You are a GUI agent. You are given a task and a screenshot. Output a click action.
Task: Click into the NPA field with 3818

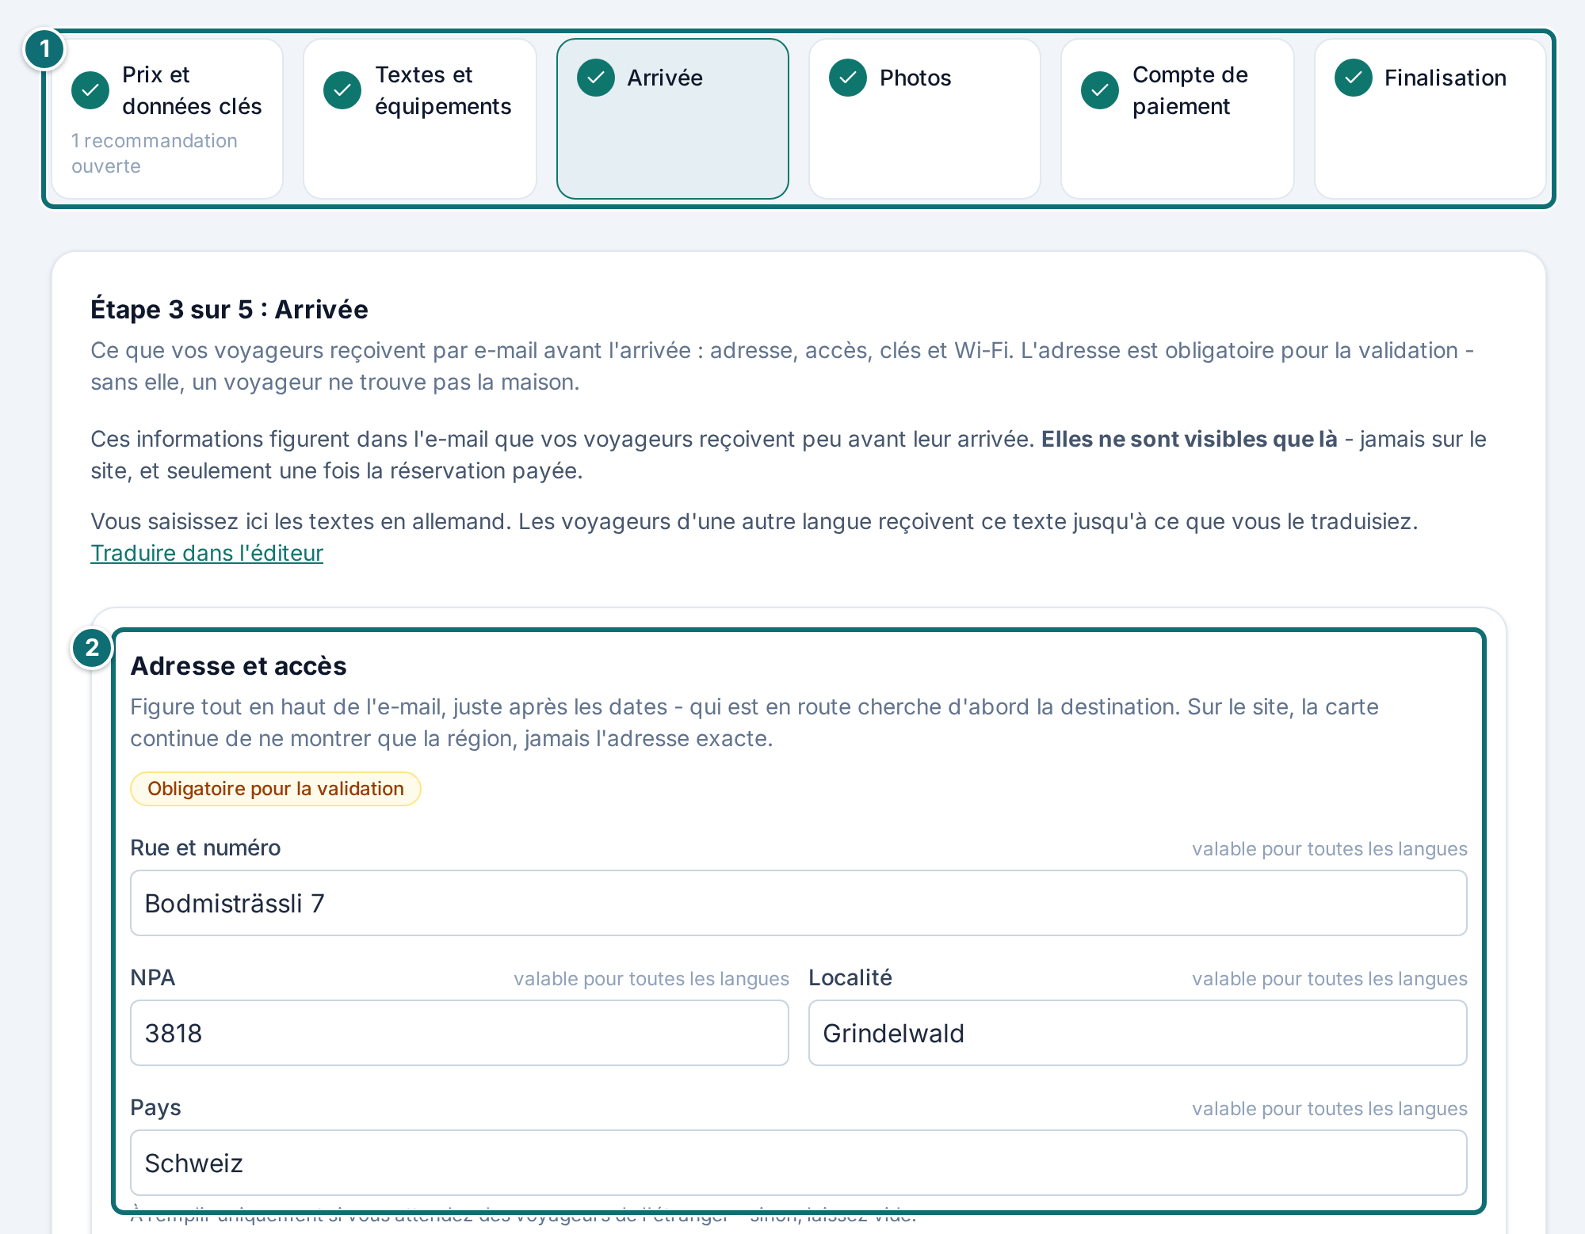[x=460, y=1033]
